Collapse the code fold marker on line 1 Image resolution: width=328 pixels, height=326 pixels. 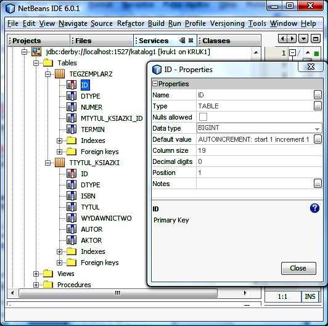[292, 52]
